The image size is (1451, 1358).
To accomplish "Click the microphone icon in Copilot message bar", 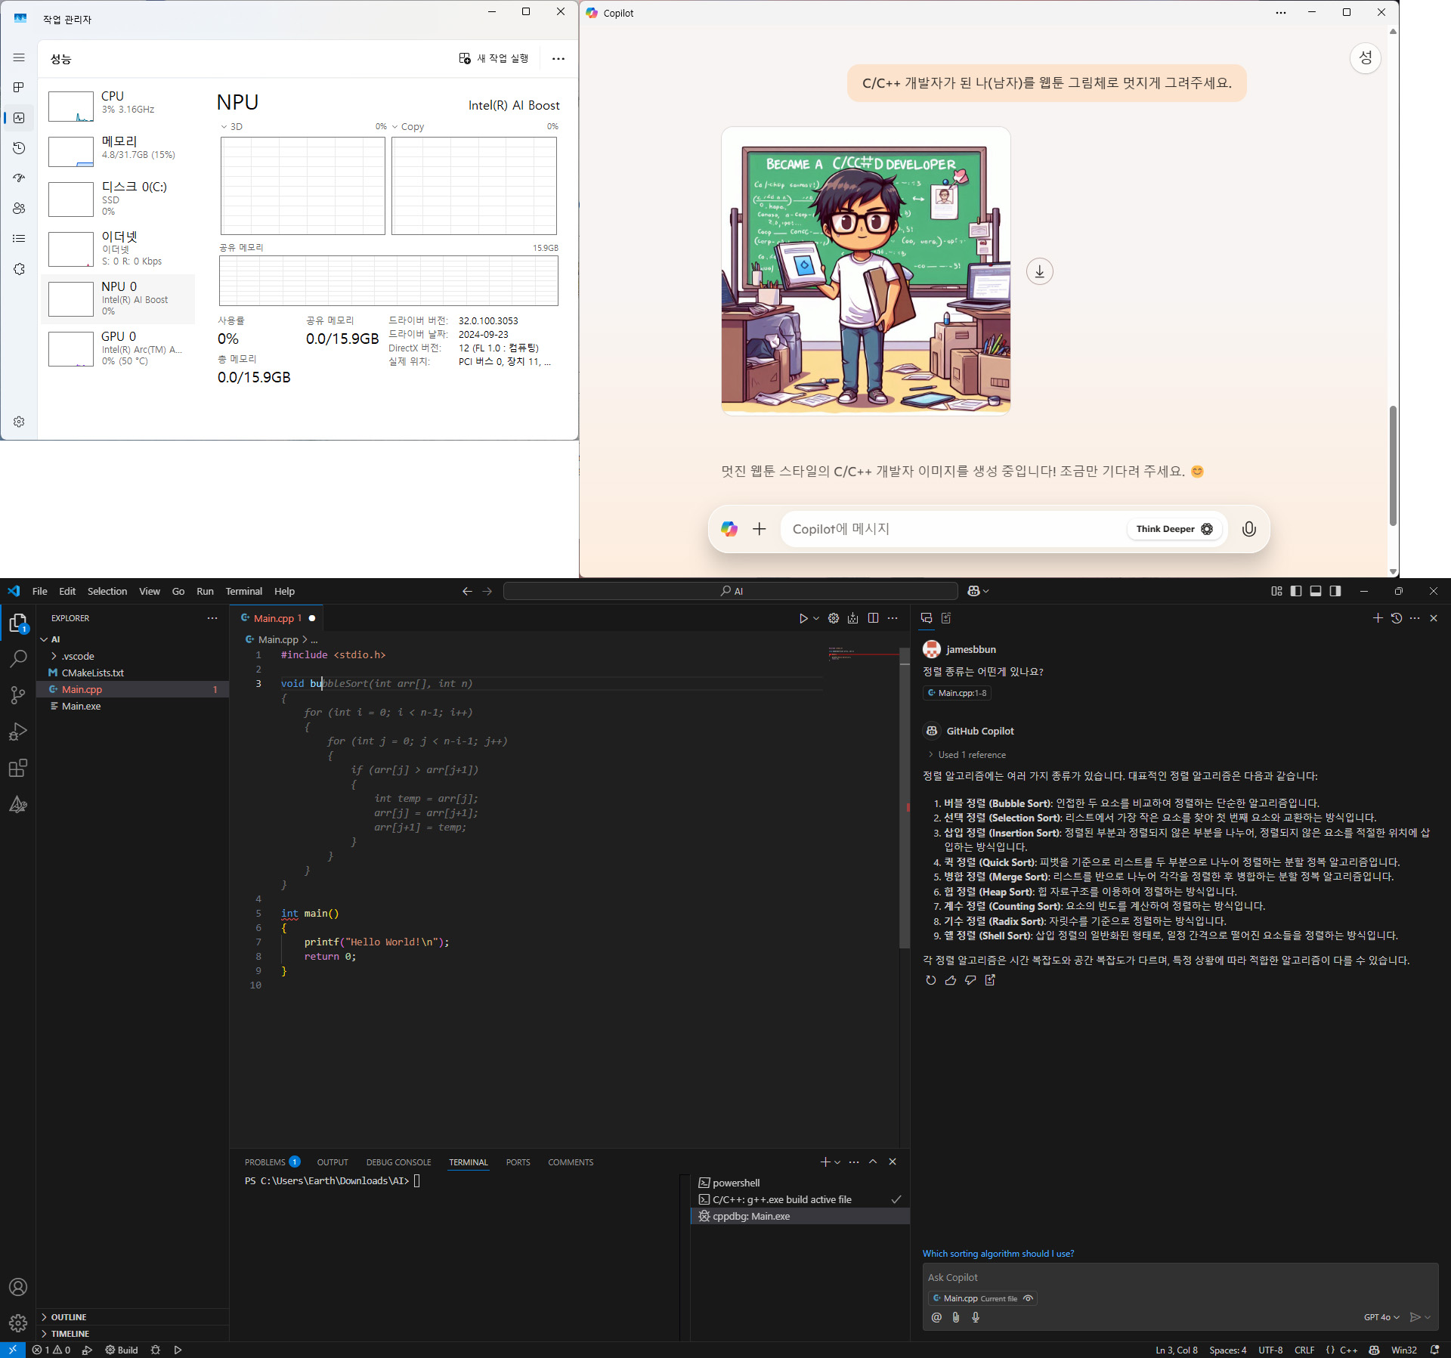I will click(1248, 529).
